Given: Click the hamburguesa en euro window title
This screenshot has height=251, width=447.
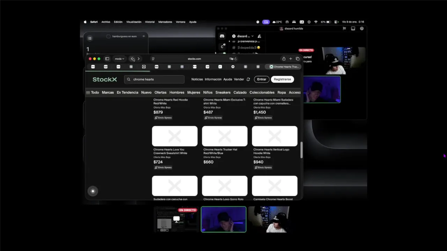Looking at the screenshot, I should pyautogui.click(x=124, y=36).
